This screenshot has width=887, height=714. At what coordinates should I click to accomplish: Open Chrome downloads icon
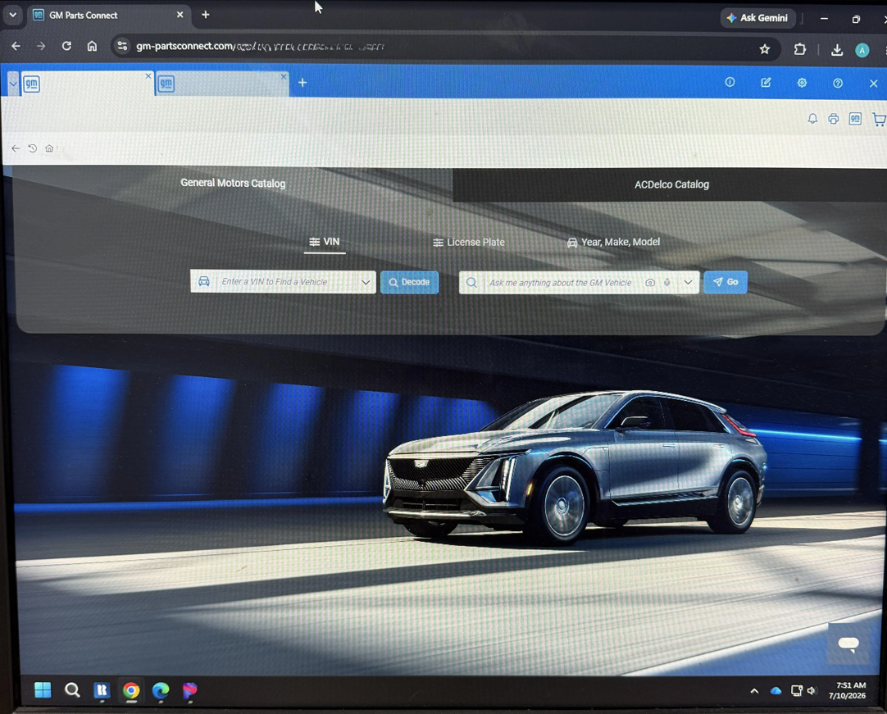tap(837, 50)
